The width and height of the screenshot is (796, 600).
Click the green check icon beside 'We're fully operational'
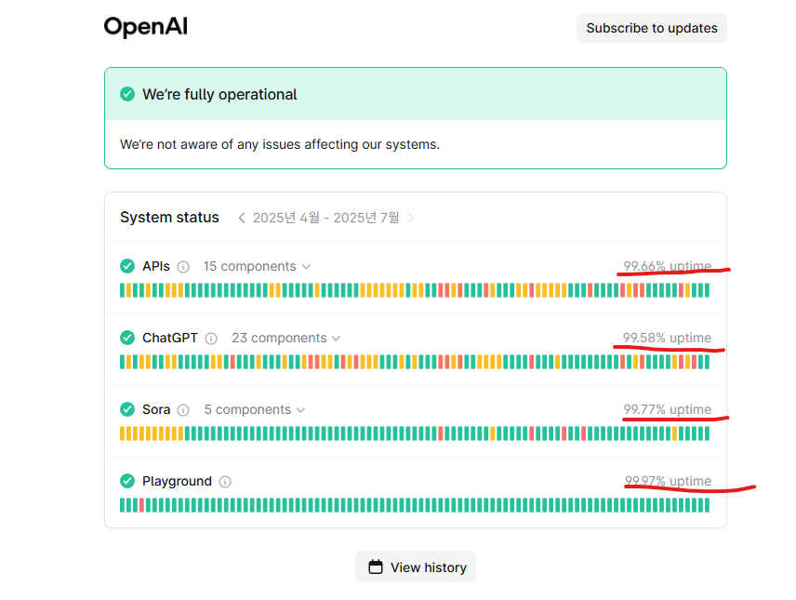127,94
